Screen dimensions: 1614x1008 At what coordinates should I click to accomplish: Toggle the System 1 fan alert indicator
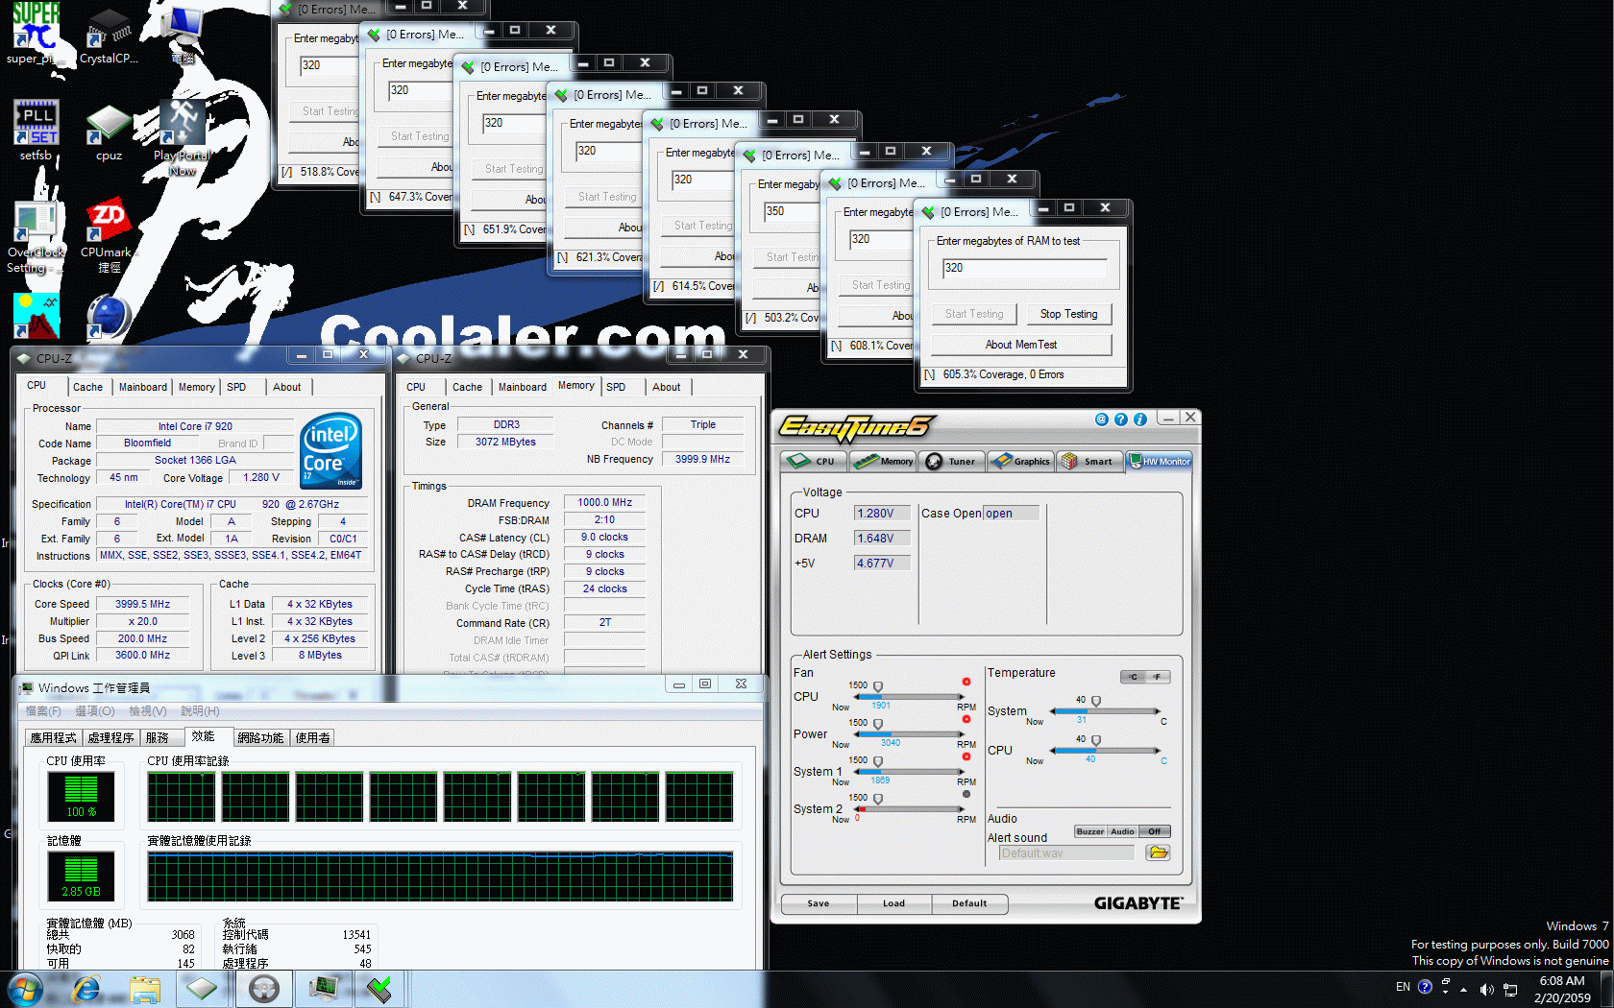pos(966,756)
